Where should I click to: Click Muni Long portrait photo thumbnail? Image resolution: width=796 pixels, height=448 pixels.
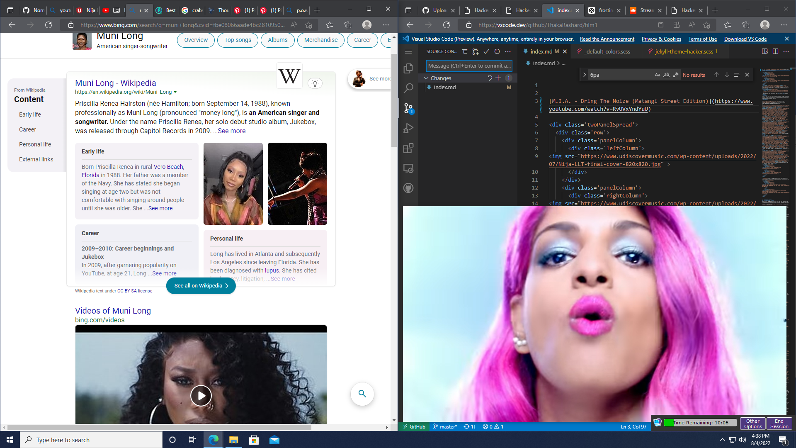pyautogui.click(x=233, y=184)
